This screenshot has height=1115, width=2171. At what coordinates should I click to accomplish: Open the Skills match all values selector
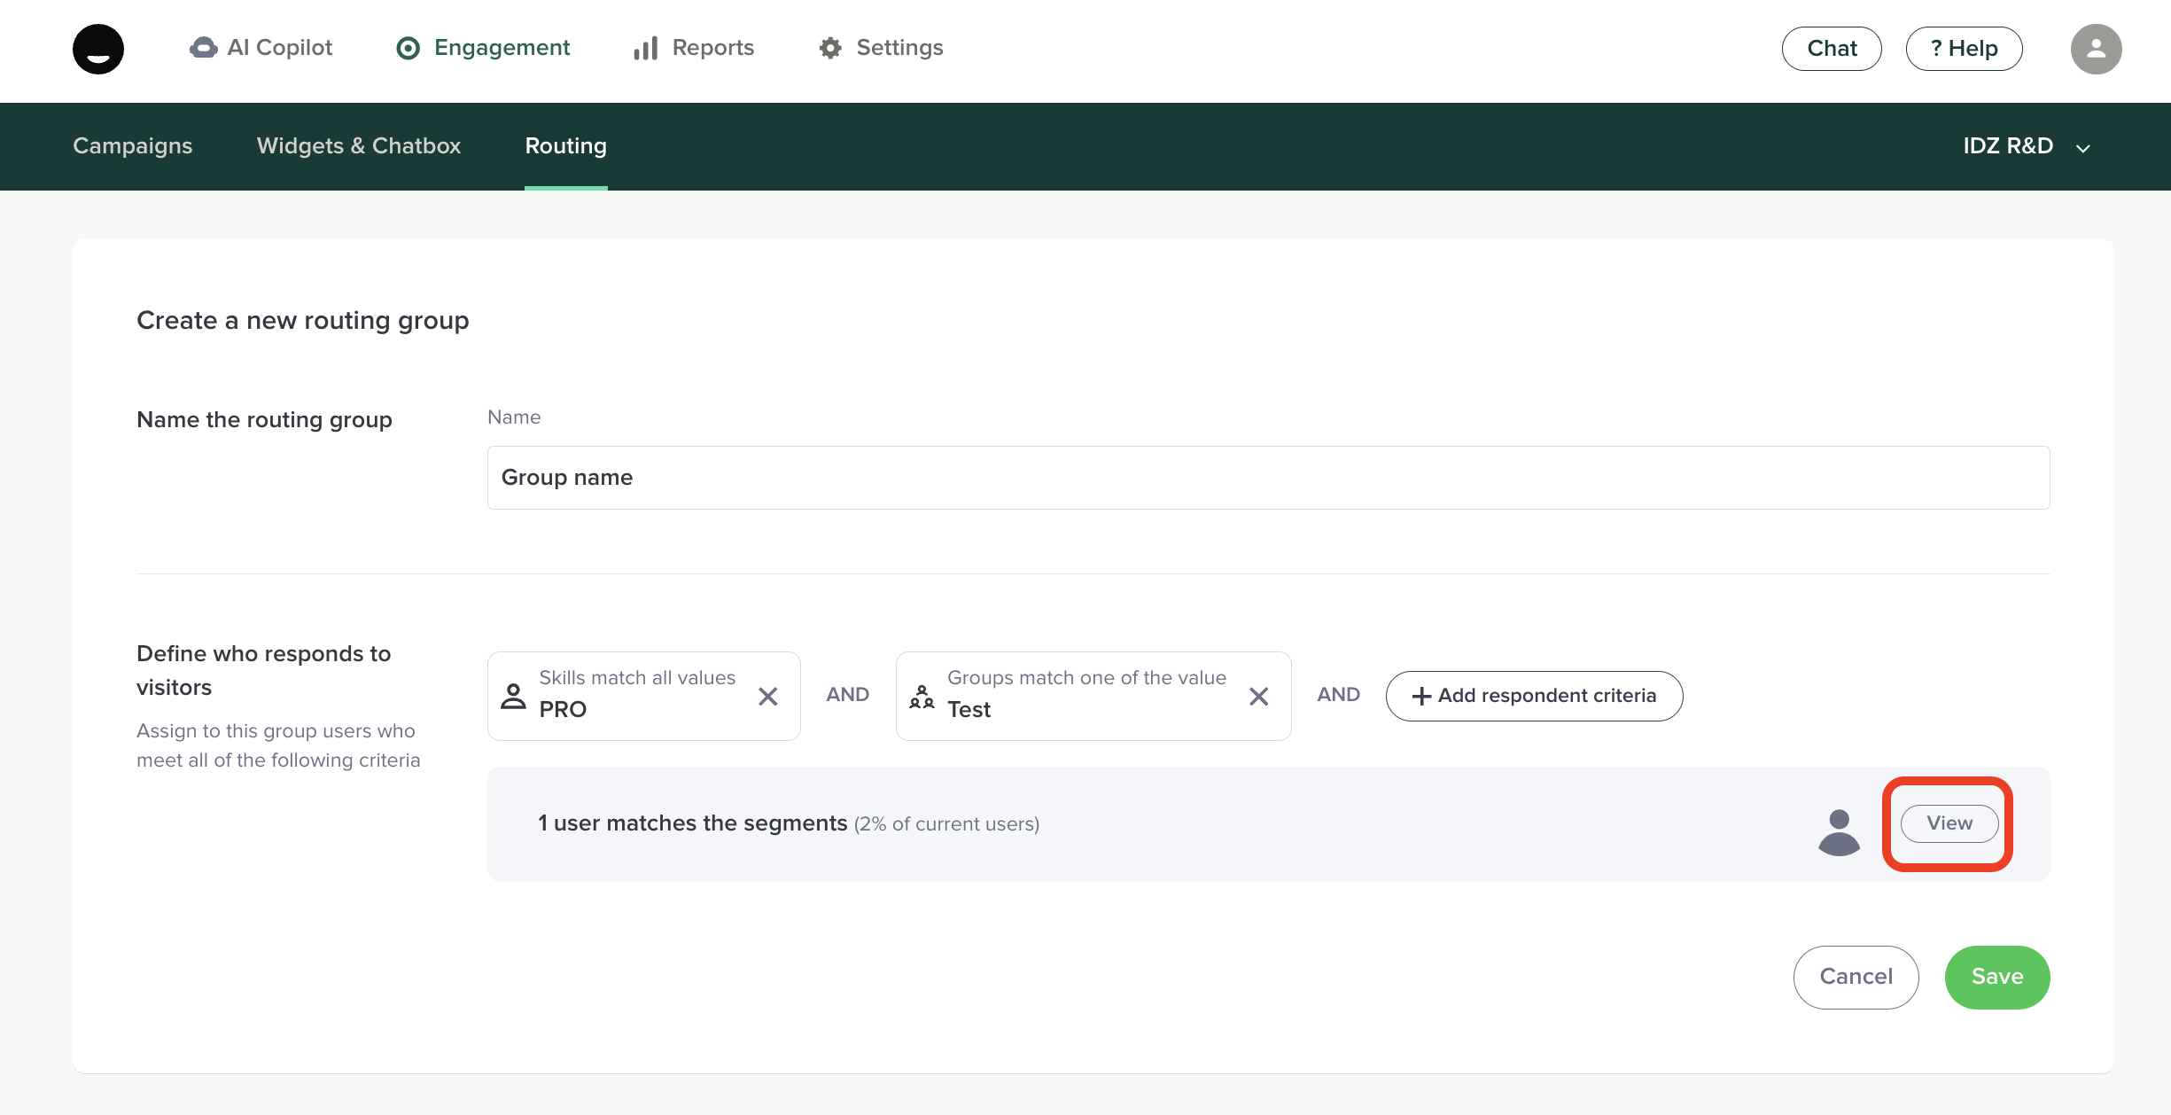629,696
